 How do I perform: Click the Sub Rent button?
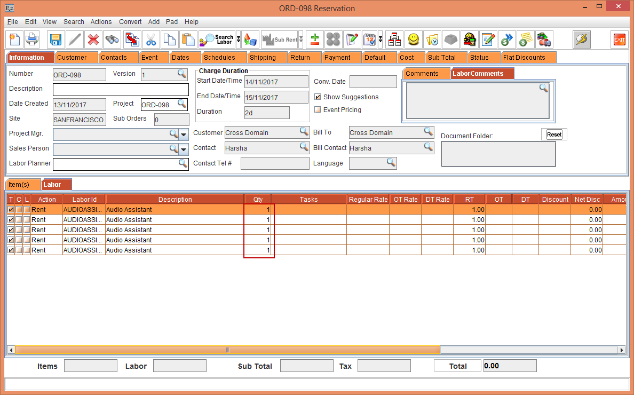coord(280,39)
